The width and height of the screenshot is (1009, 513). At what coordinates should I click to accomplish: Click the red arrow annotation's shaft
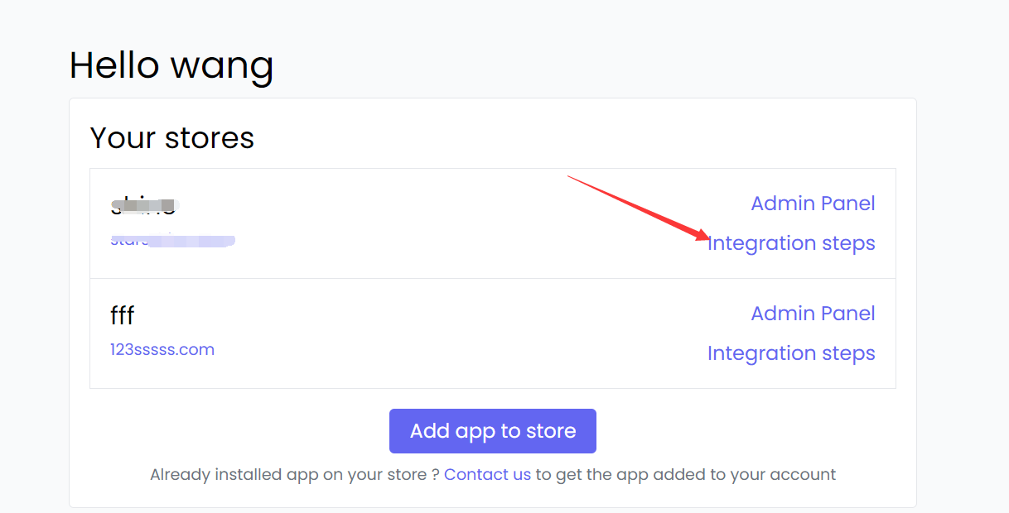click(630, 203)
